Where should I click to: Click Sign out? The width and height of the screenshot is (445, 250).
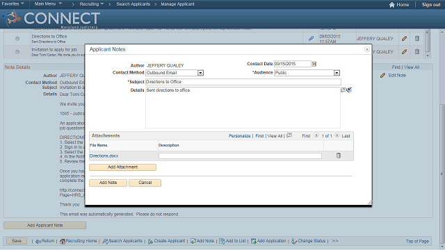431,5
